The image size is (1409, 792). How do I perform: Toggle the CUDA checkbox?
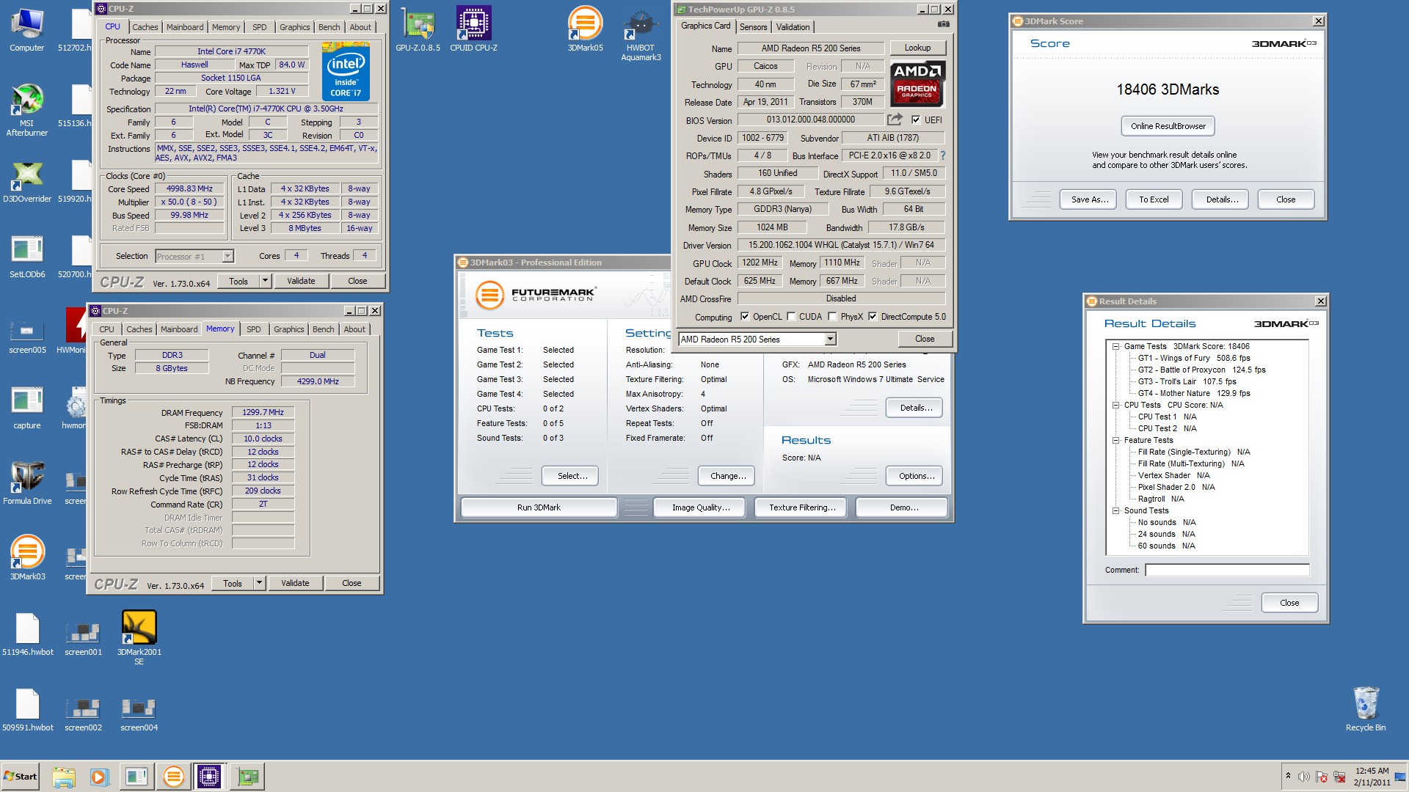(791, 317)
